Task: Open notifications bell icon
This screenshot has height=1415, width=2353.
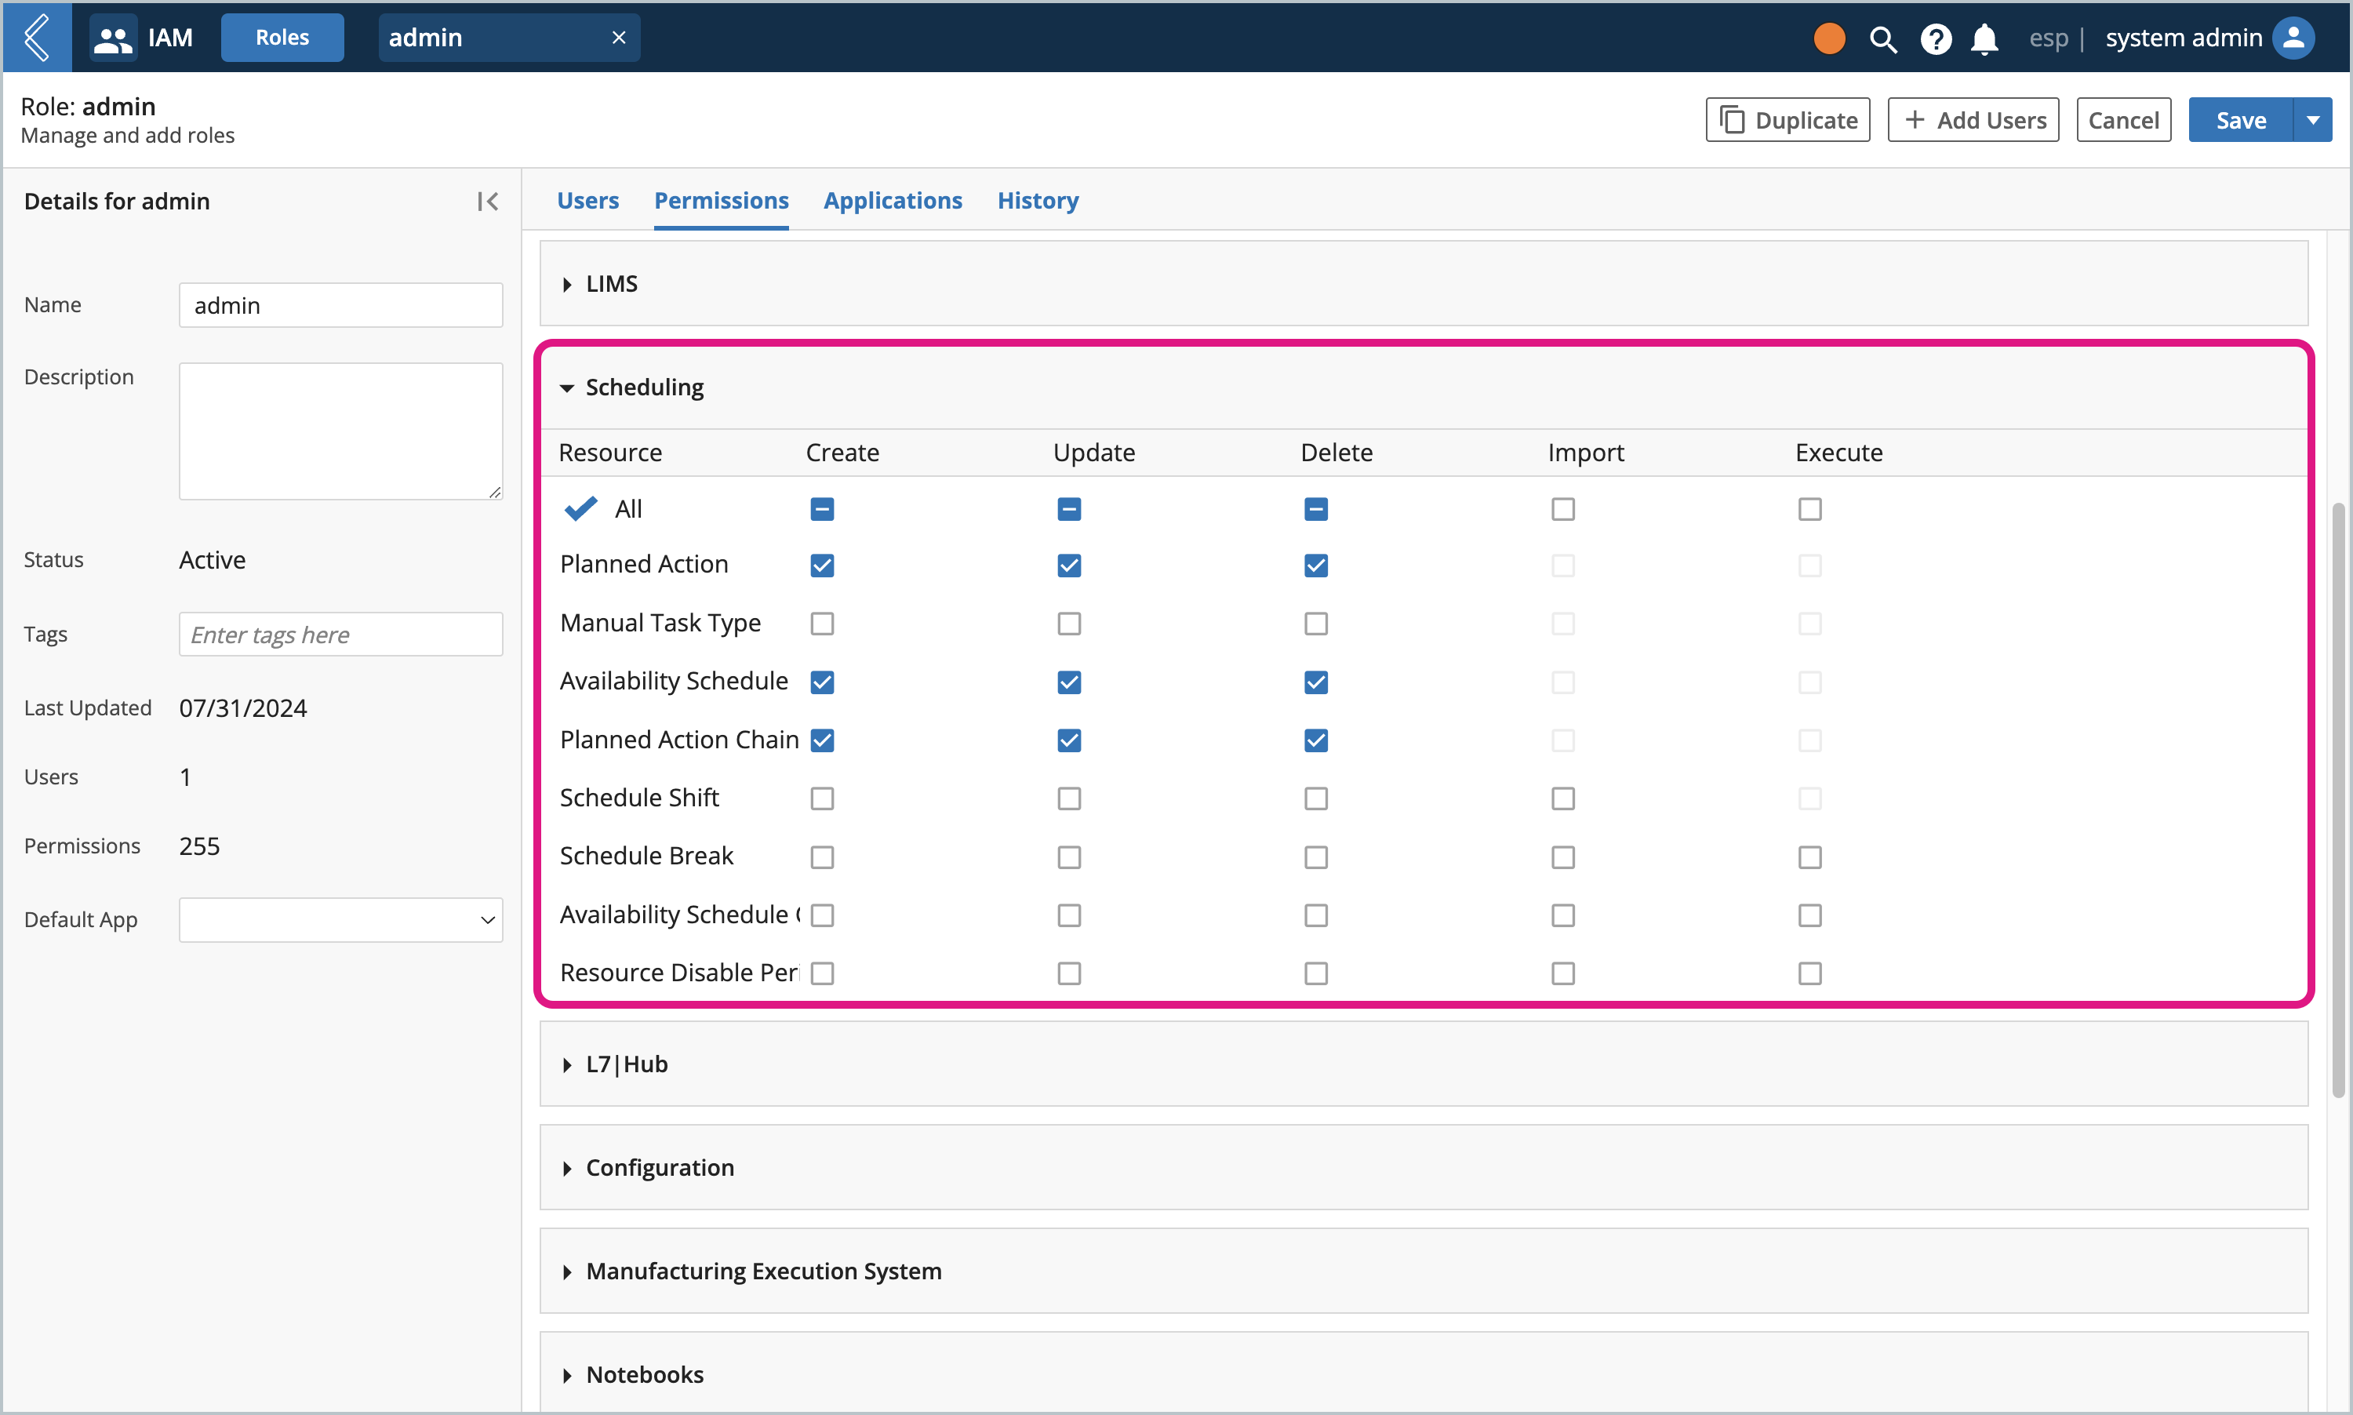Action: [x=1984, y=38]
